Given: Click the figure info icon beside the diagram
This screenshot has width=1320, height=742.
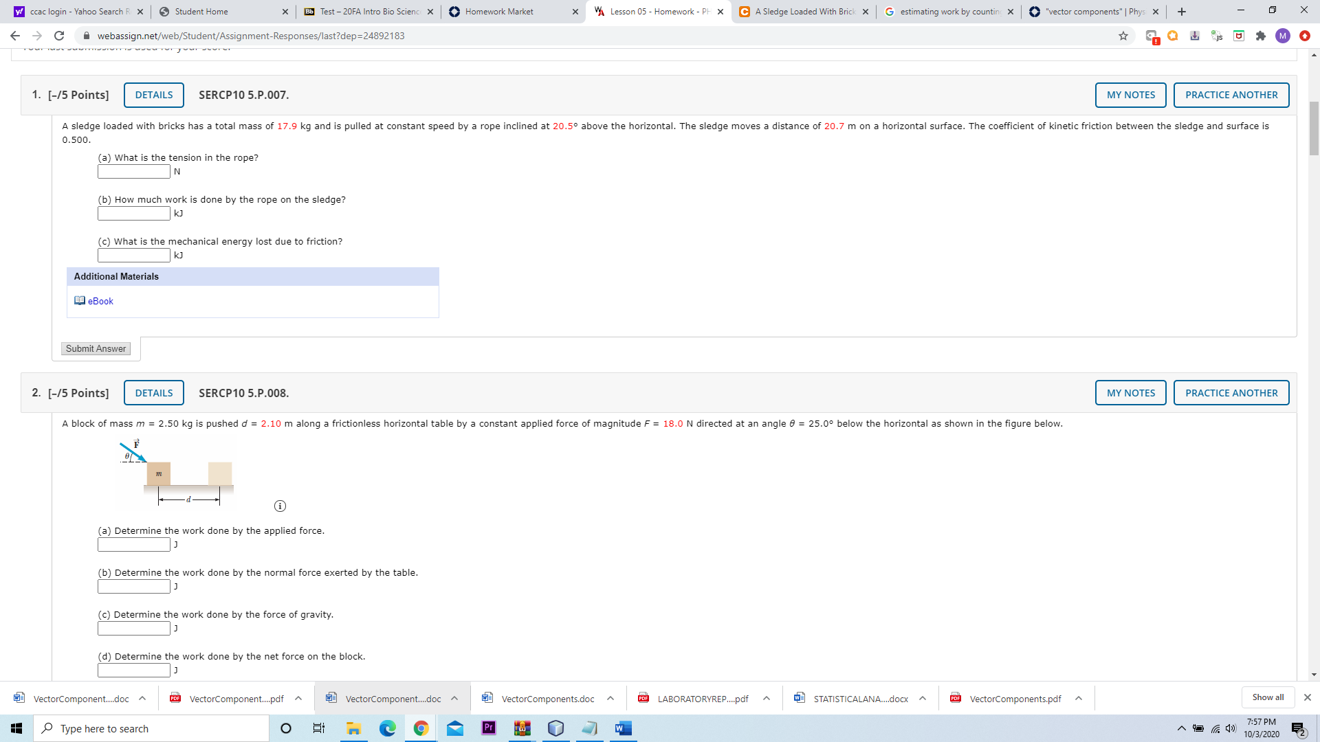Looking at the screenshot, I should [280, 506].
